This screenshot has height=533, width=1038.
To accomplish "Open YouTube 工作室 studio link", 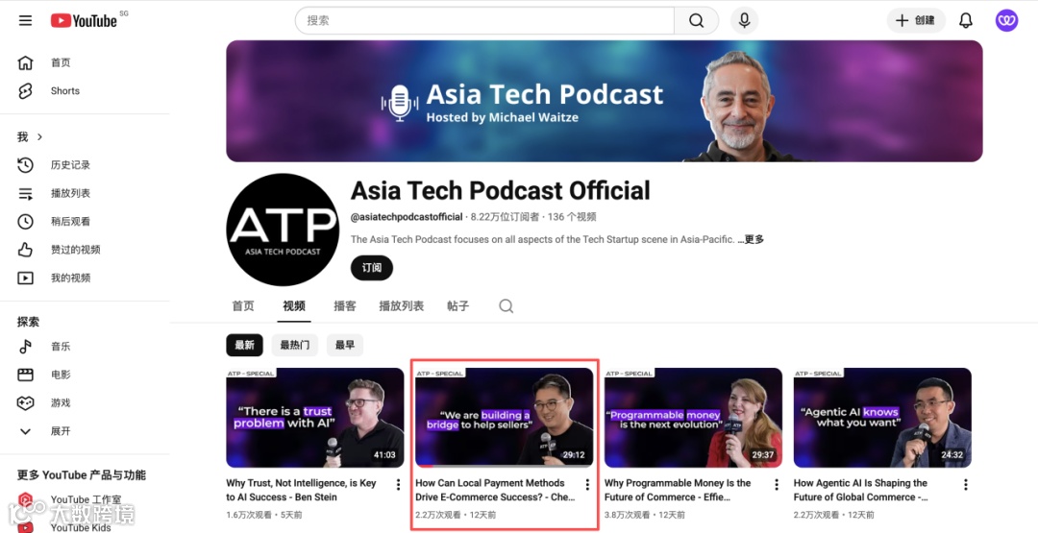I will [x=85, y=500].
